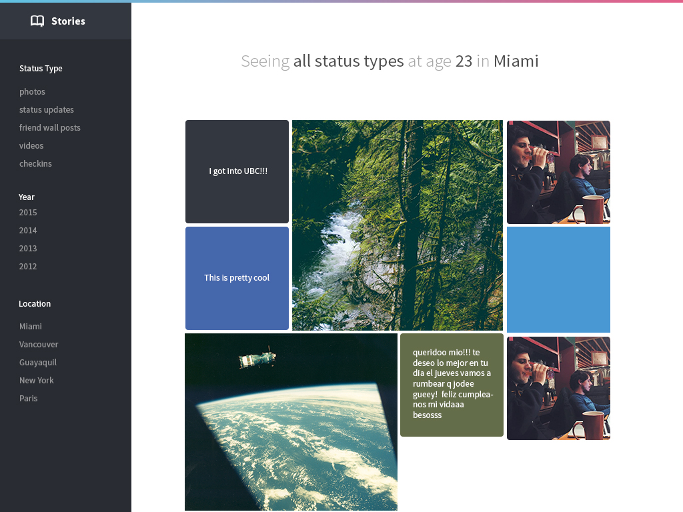Viewport: 683px width, 512px height.
Task: Filter by photos status type
Action: (x=32, y=92)
